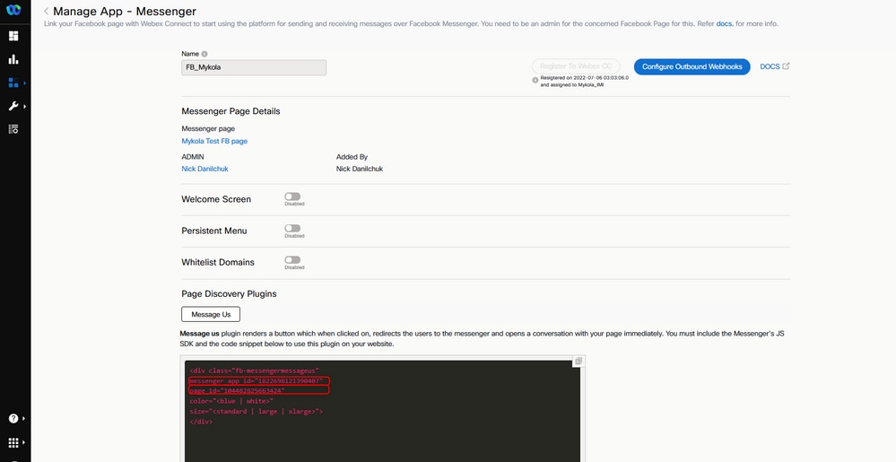Click the registration info icon
This screenshot has height=462, width=896.
(535, 81)
